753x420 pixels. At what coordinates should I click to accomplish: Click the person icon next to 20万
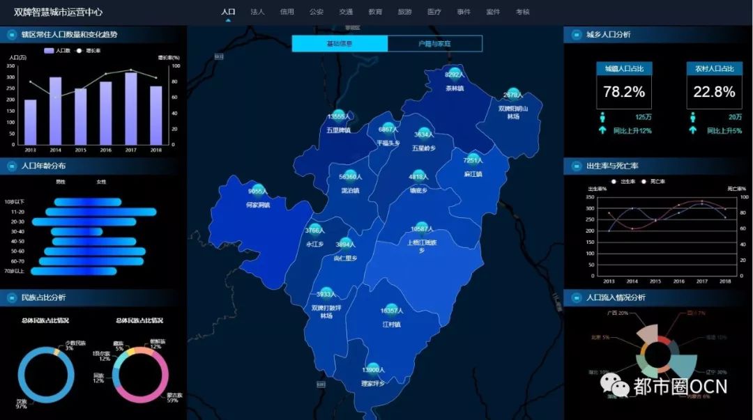[x=692, y=117]
